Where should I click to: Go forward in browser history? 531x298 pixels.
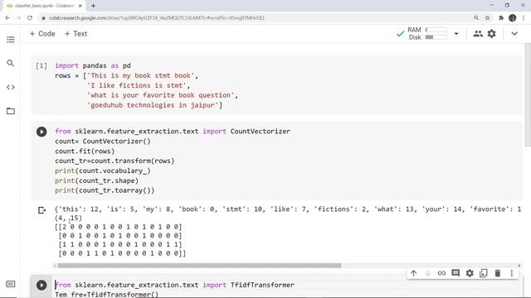(18, 18)
